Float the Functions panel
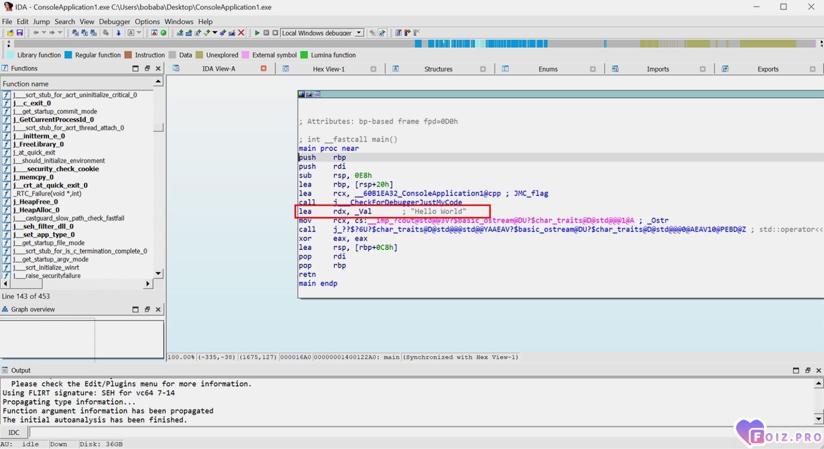 147,69
